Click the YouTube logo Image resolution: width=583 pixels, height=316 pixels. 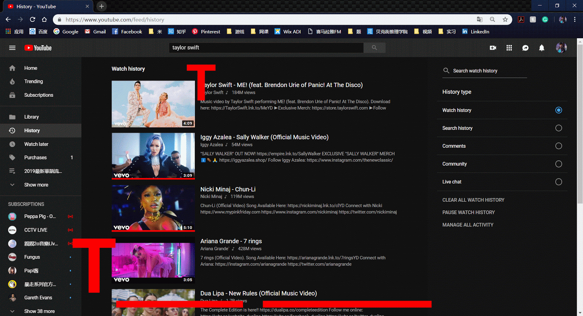(38, 48)
